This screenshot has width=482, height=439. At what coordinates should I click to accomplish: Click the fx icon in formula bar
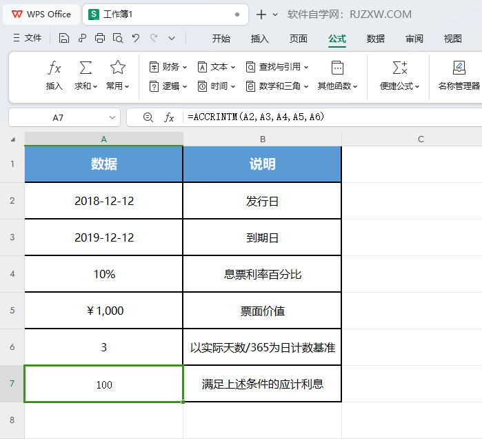[x=169, y=117]
